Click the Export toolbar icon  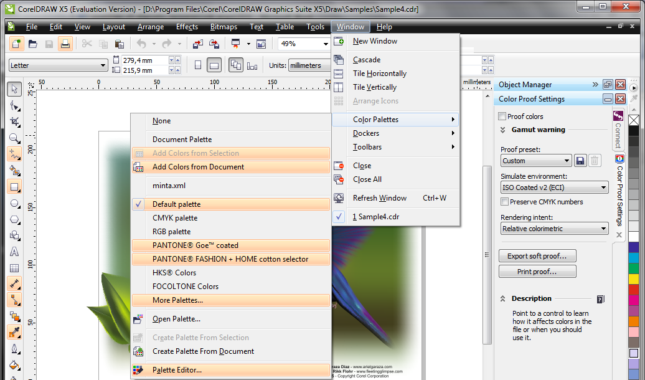214,44
